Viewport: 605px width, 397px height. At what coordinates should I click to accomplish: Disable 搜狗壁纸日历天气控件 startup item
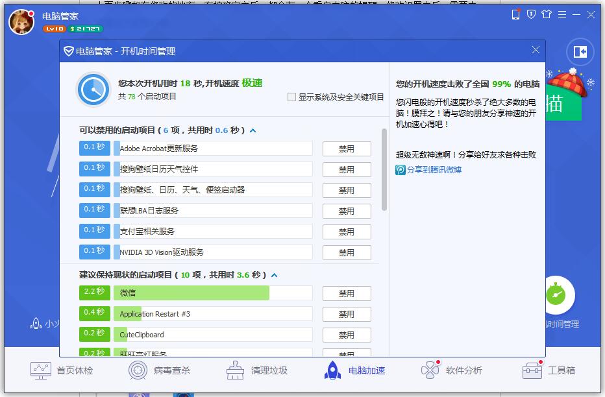click(x=347, y=169)
